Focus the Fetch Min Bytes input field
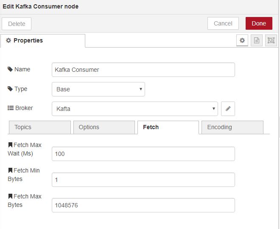The width and height of the screenshot is (280, 229). [143, 180]
